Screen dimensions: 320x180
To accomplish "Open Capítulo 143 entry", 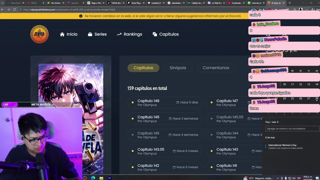I will click(x=234, y=151).
